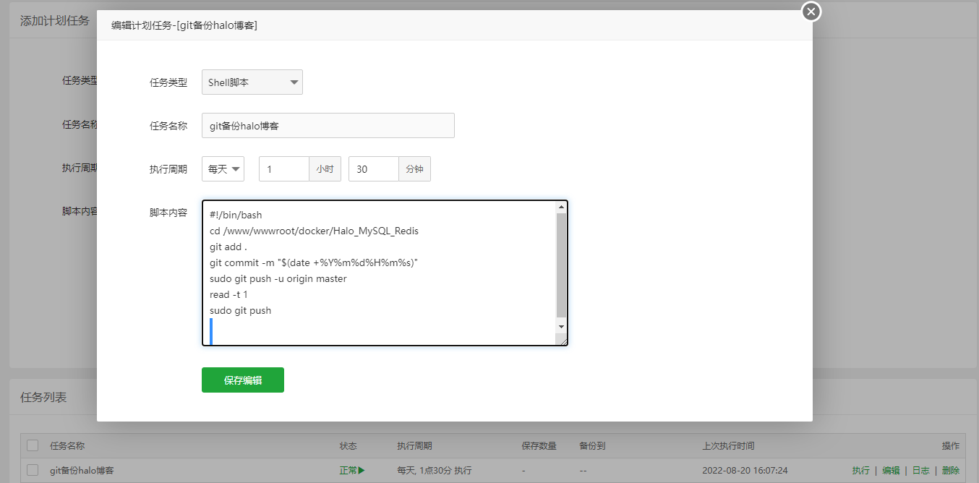This screenshot has height=483, width=979.
Task: Click the 状态 column header
Action: [349, 445]
